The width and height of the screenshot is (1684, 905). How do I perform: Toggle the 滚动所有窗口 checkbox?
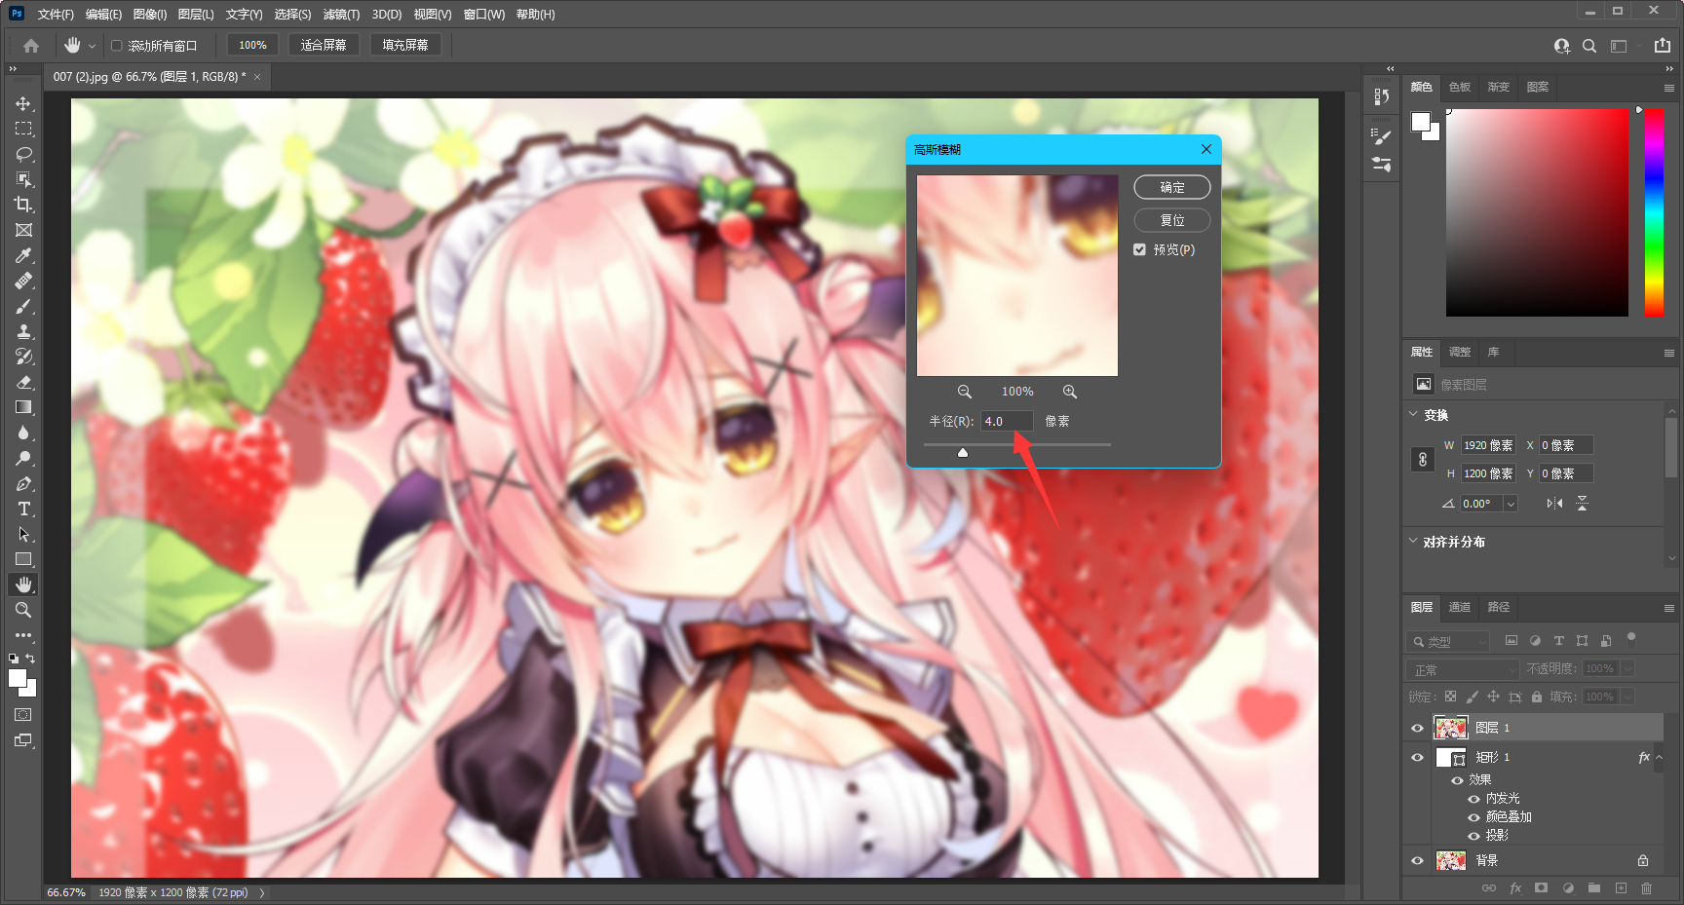tap(116, 46)
